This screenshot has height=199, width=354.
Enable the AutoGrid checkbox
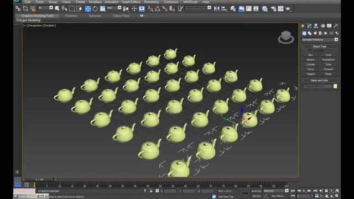point(310,50)
